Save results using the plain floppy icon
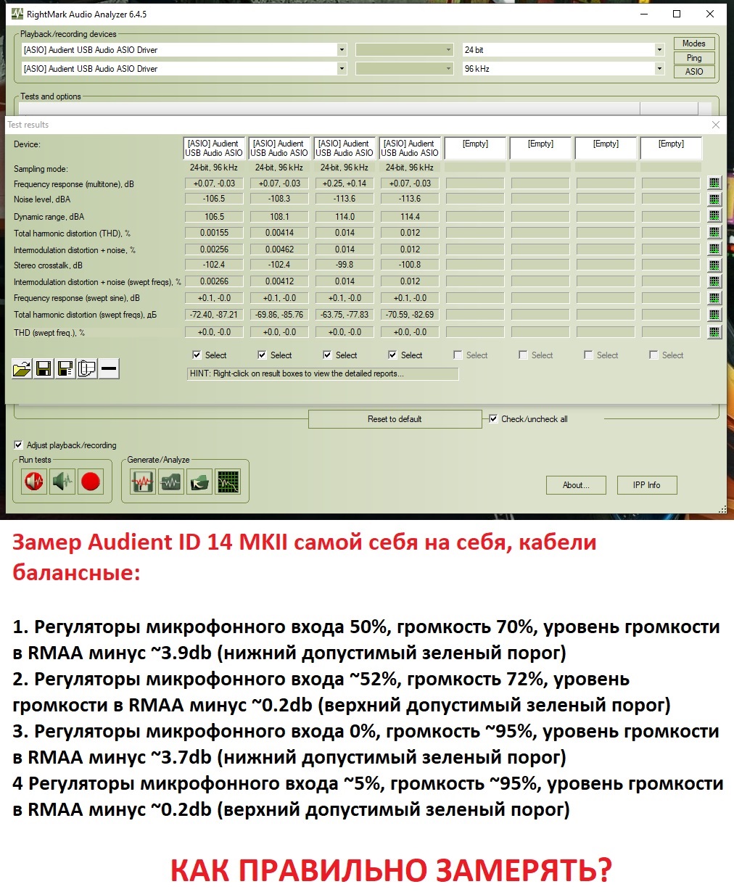 coord(44,368)
